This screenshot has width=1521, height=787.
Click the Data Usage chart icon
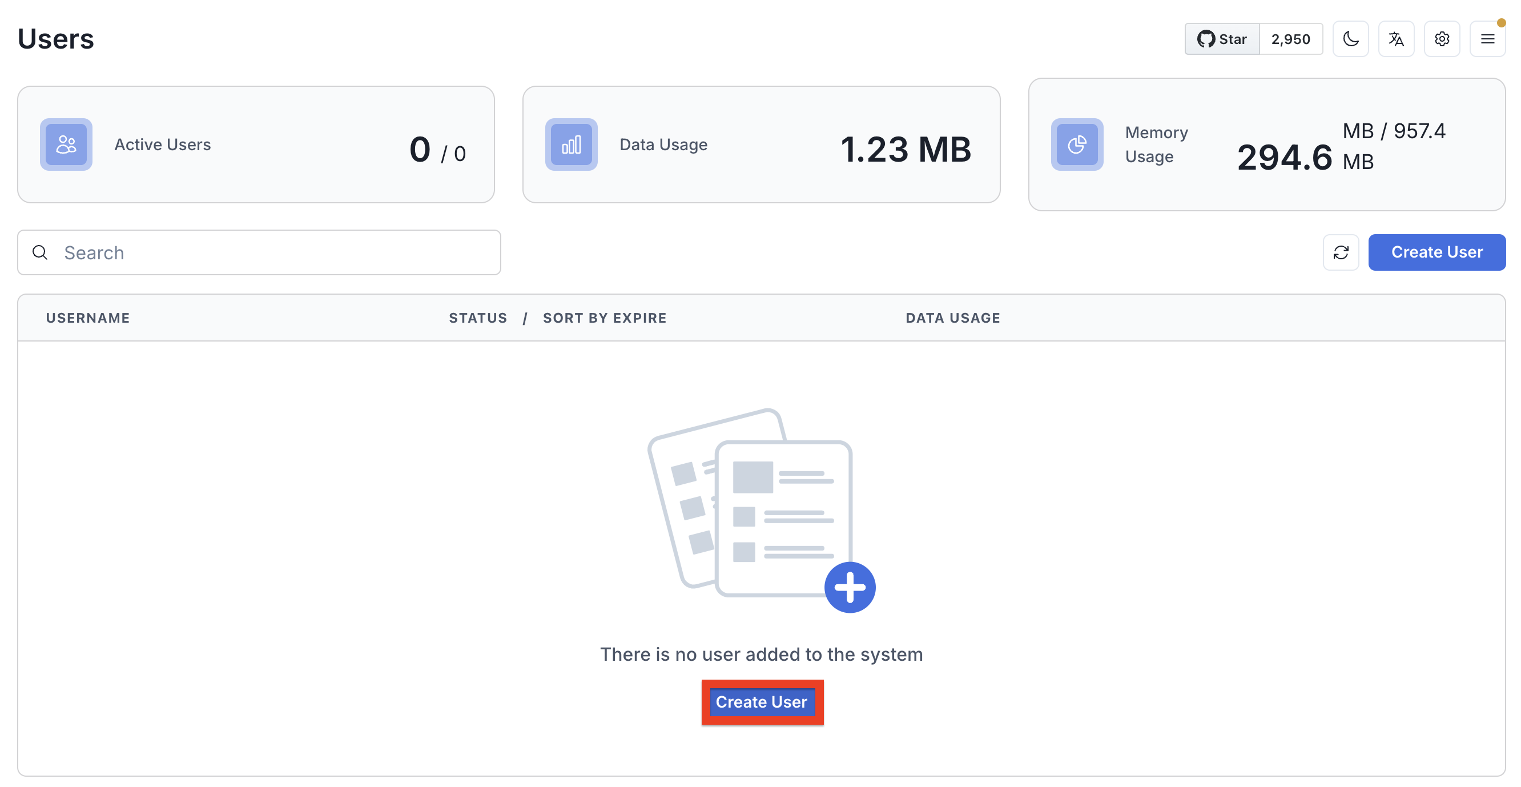571,143
